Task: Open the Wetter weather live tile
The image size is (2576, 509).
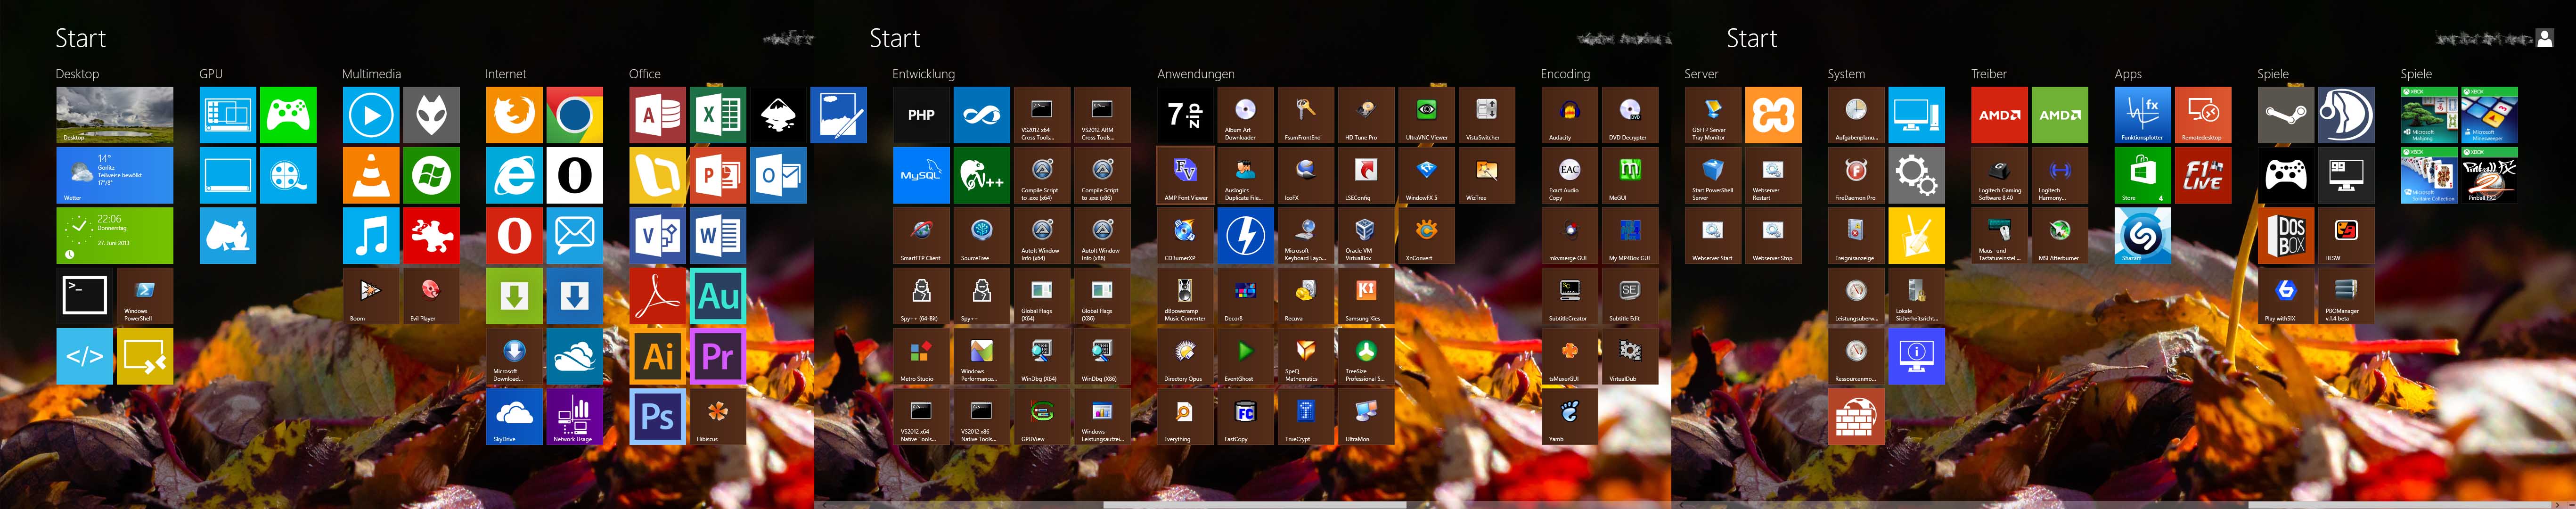Action: click(114, 175)
